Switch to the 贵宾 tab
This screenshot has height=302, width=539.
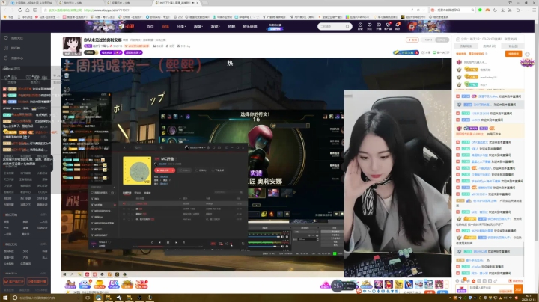489,46
